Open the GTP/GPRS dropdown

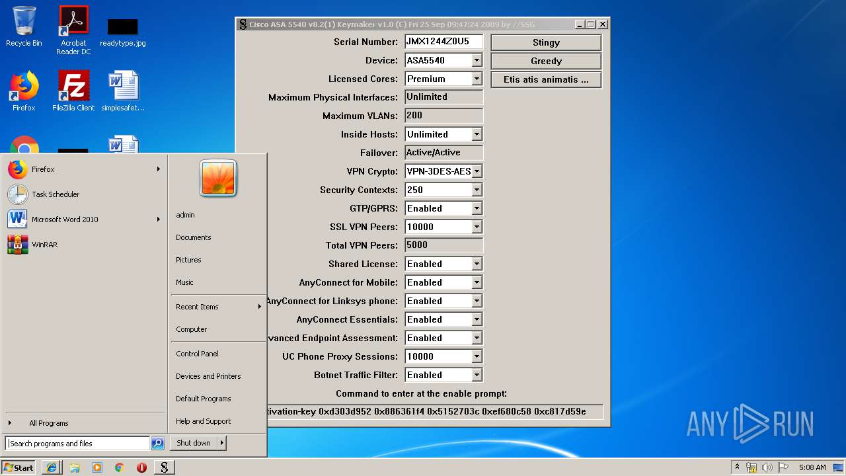click(x=477, y=208)
